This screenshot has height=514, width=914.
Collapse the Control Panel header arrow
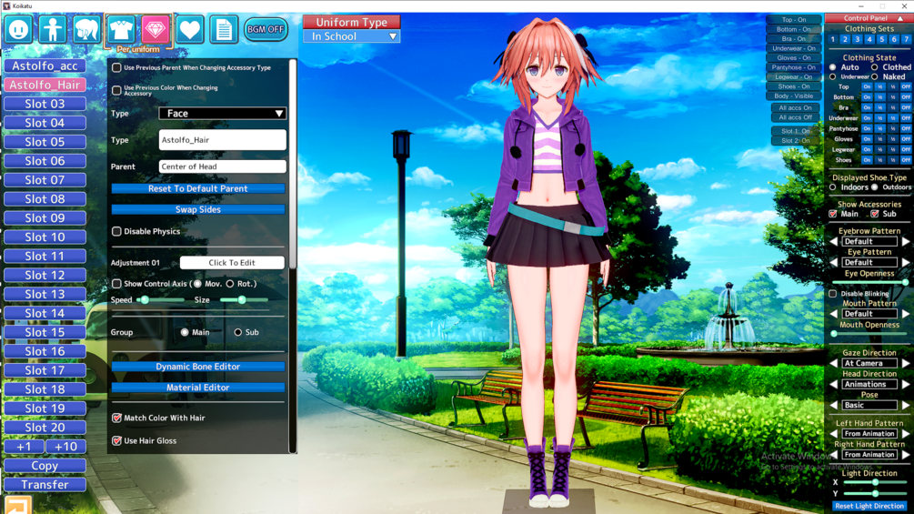click(x=900, y=18)
